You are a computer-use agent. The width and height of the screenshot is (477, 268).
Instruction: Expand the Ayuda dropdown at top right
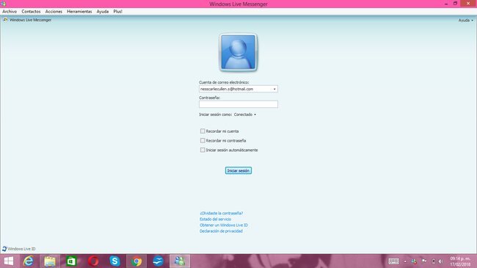point(466,20)
